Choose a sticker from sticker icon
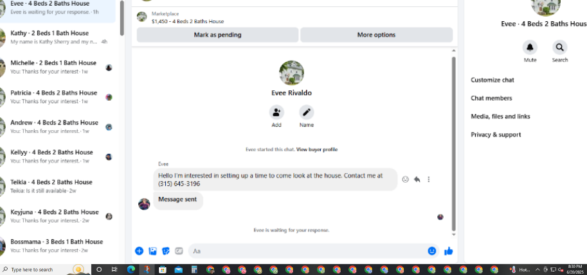The height and width of the screenshot is (275, 587). 166,251
